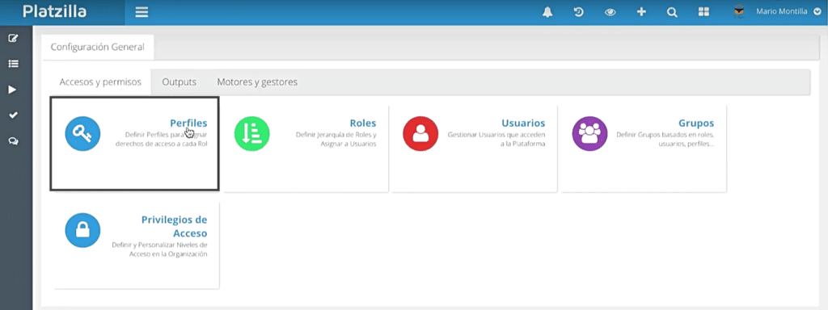Click the Perfiles description starting 'Definir Perfiles para'
Screen dimensions: 828x310
click(161, 139)
